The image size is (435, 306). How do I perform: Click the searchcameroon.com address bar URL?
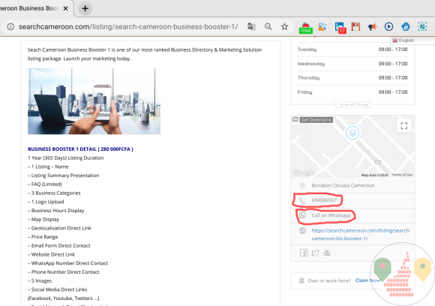coord(128,27)
